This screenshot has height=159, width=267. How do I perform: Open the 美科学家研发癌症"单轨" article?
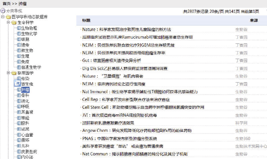click(x=122, y=146)
